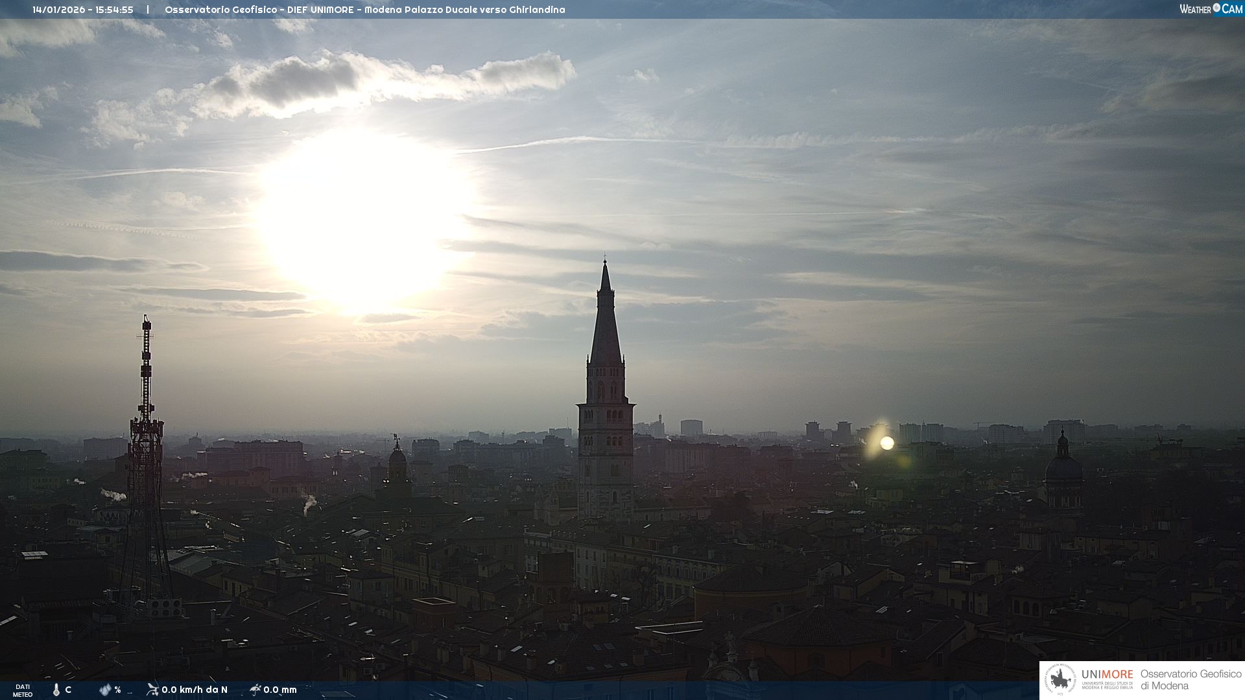This screenshot has width=1245, height=700.
Task: Click the dark church dome on the right
Action: point(1063,468)
